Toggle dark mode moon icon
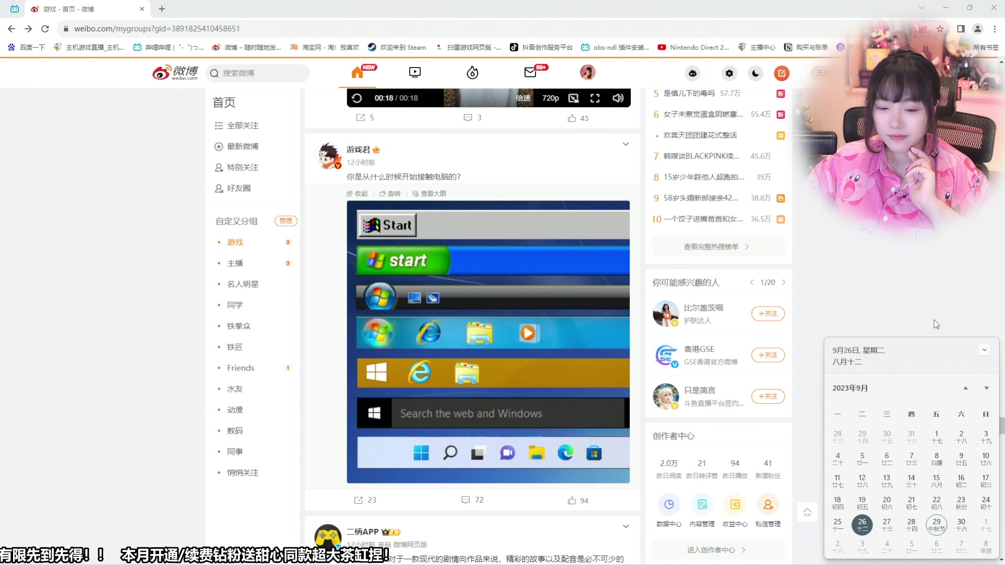The height and width of the screenshot is (565, 1005). (x=755, y=73)
